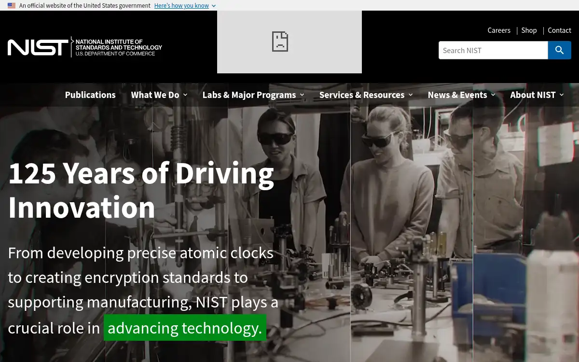Expand Labs & Major Programs chevron

[302, 95]
